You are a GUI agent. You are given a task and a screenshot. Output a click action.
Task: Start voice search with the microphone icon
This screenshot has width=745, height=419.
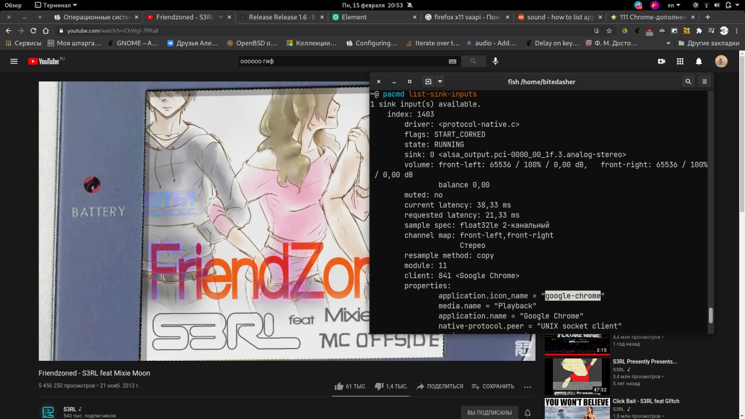pyautogui.click(x=495, y=61)
